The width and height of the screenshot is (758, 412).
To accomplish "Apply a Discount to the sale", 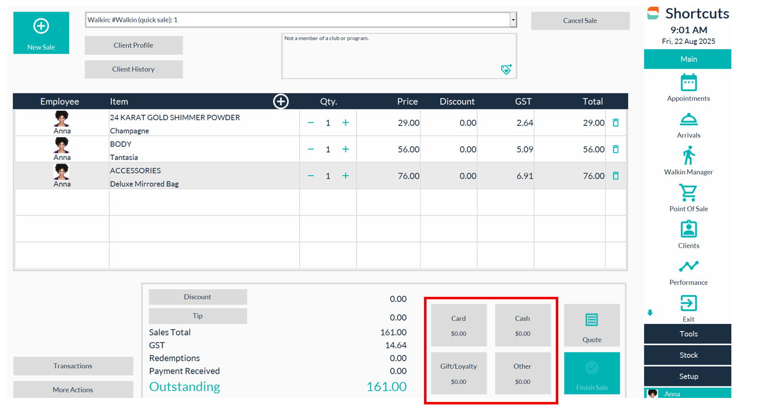I will coord(198,297).
